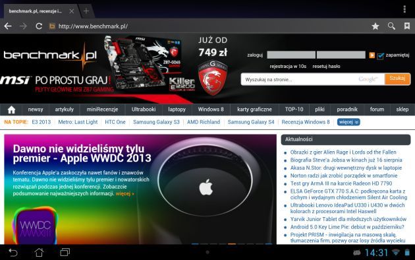
Task: Open Obrazki z gier Alien Rage news
Action: point(343,152)
